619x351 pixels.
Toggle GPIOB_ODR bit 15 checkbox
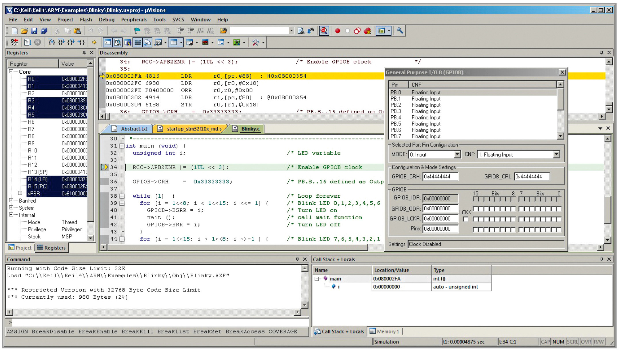click(x=475, y=209)
